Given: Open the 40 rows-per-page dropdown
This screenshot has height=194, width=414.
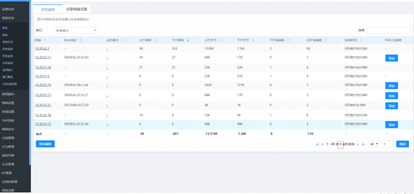Looking at the screenshot, I should (x=374, y=144).
